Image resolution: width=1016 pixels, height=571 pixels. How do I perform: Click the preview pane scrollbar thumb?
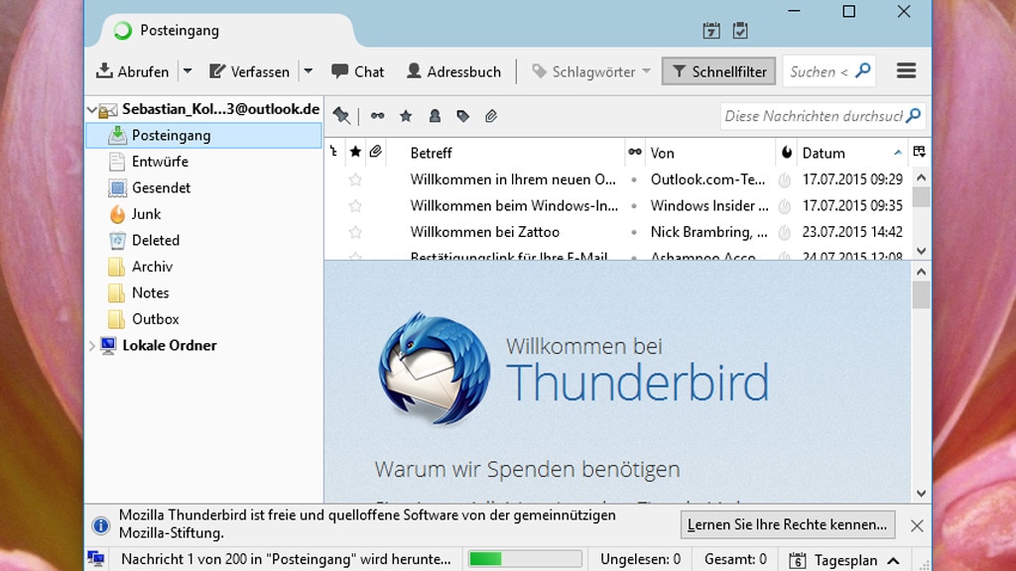point(922,295)
